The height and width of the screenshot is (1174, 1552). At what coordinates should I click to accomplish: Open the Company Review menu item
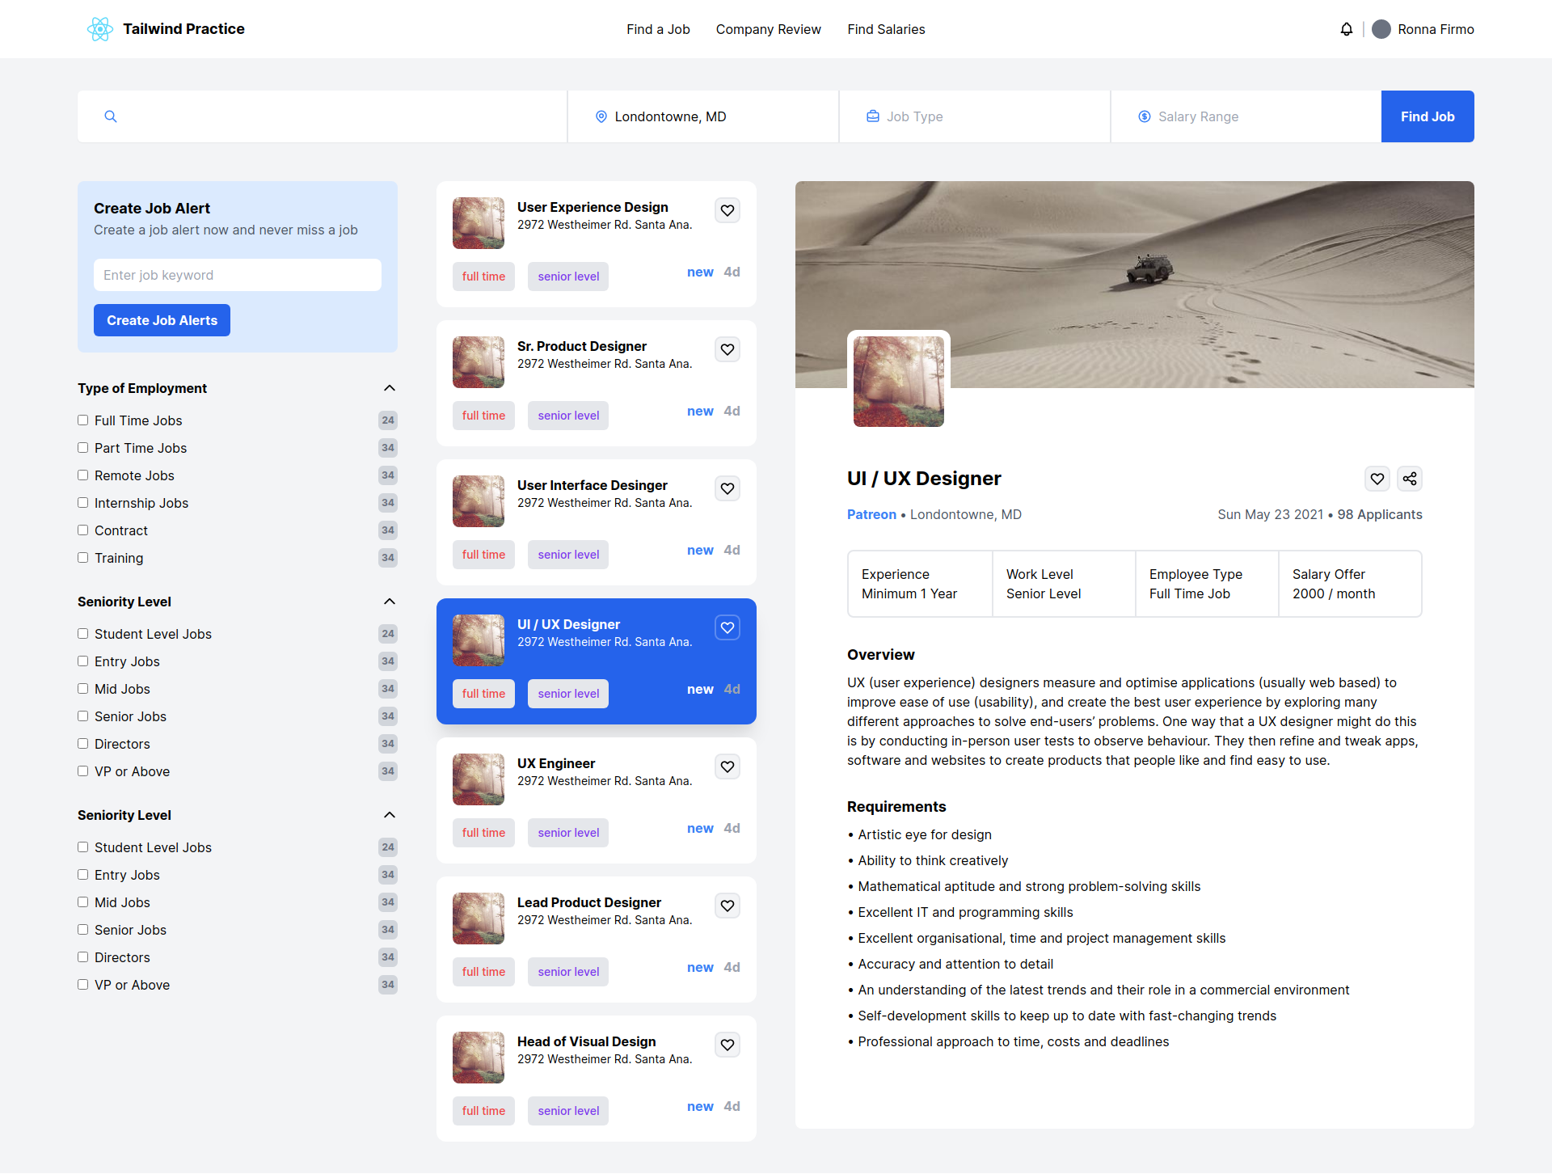click(769, 29)
